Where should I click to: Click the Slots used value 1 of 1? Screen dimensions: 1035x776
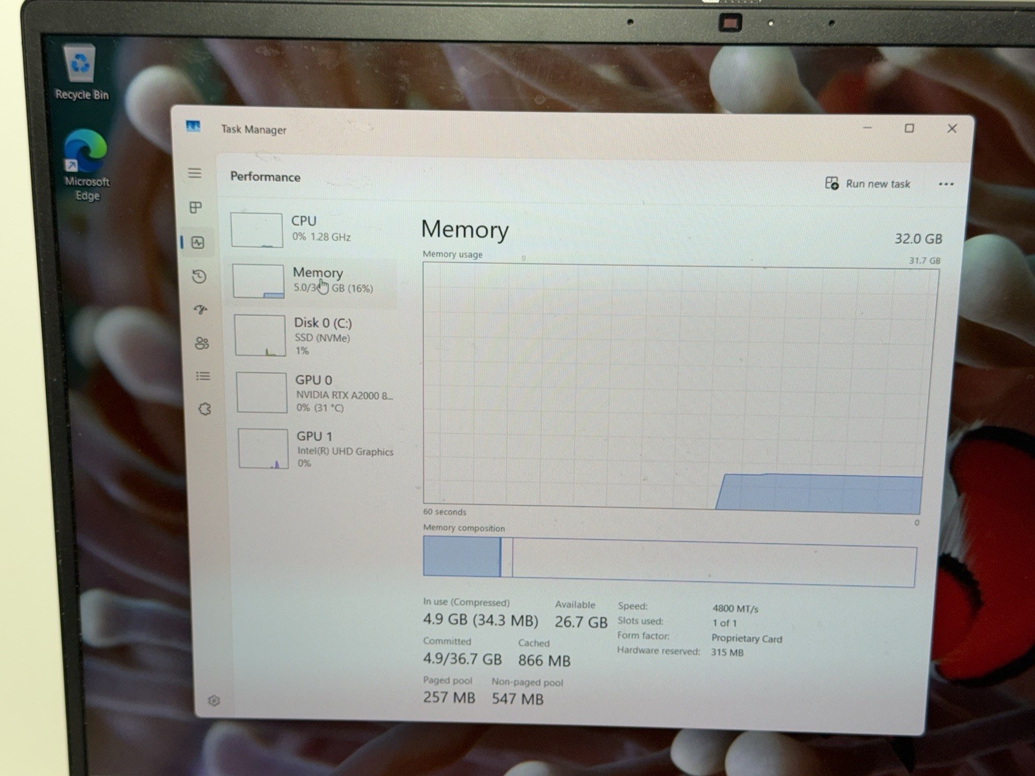[724, 623]
